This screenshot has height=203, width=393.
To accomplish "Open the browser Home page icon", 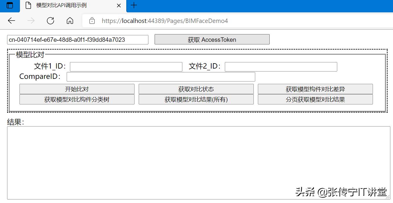I will tap(70, 21).
